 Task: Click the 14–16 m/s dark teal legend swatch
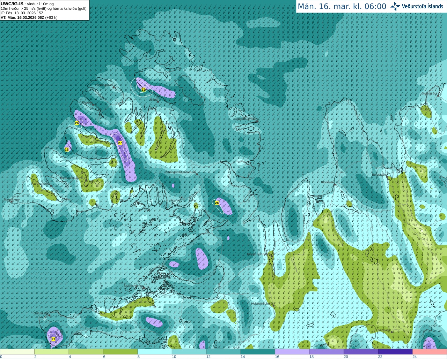tap(258, 352)
